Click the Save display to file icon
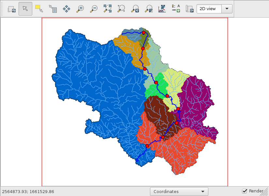Image resolution: width=269 pixels, height=196 pixels. tap(189, 9)
